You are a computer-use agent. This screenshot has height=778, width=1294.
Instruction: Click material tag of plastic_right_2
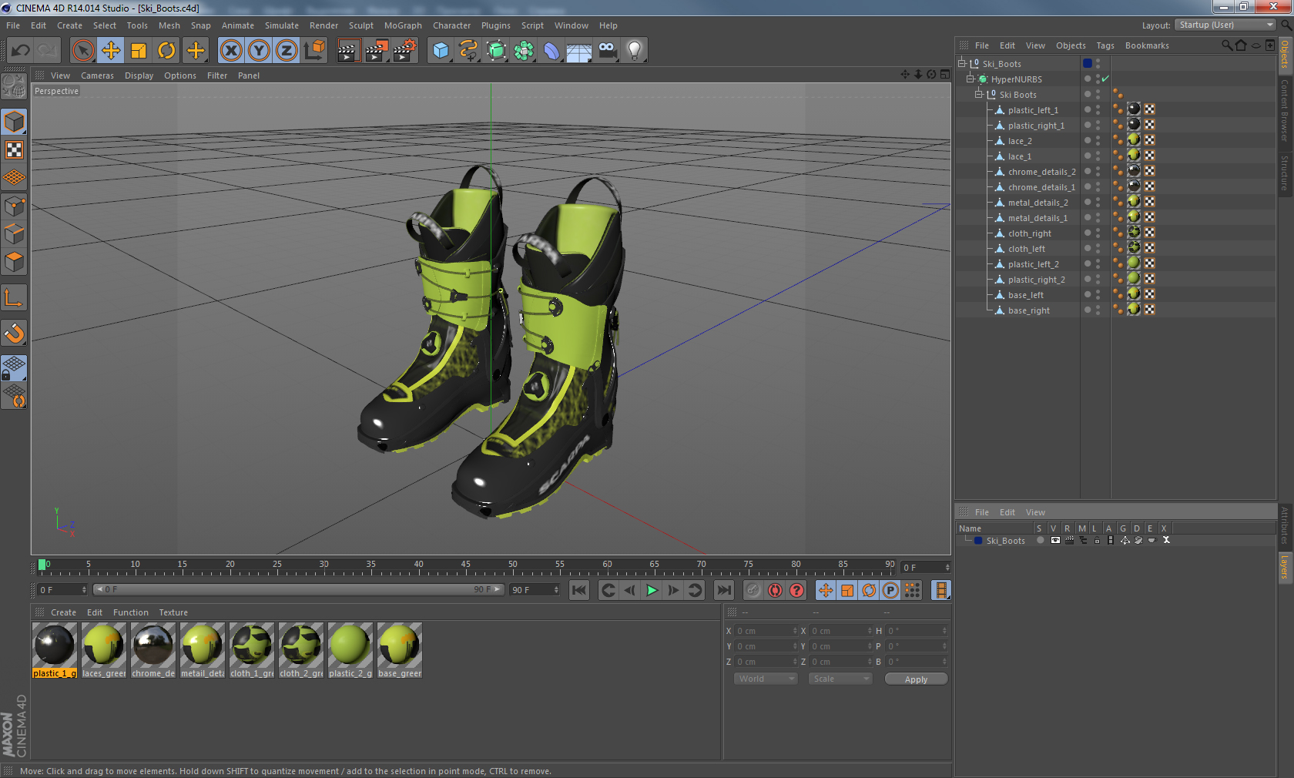click(x=1134, y=278)
